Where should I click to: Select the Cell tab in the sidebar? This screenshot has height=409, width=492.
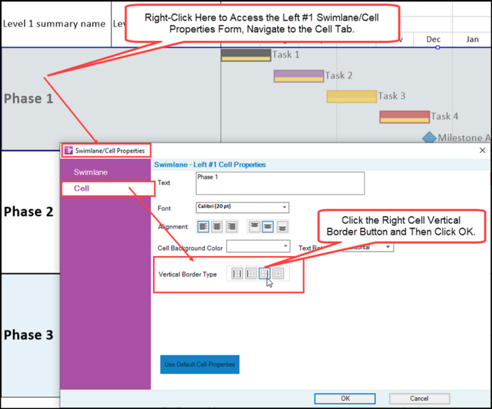pos(108,188)
